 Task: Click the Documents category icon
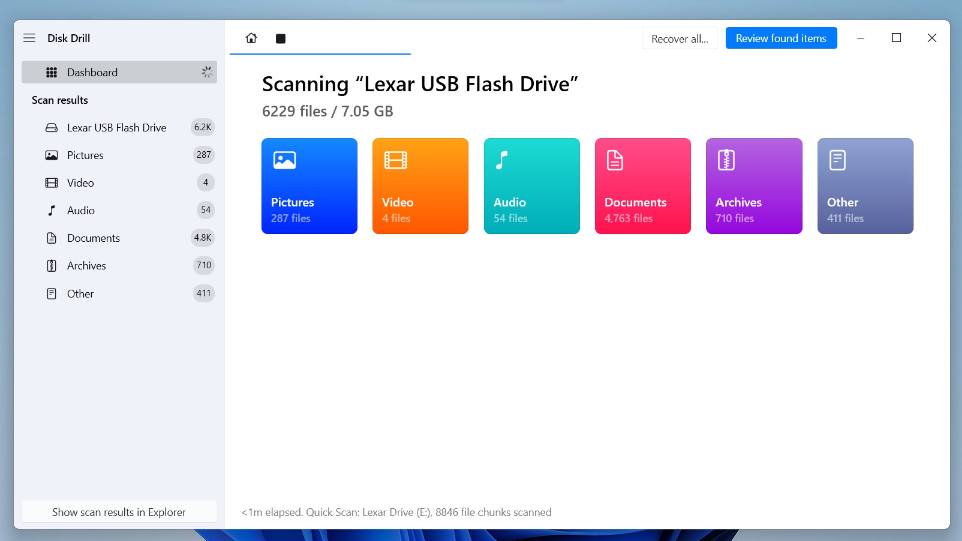tap(614, 160)
